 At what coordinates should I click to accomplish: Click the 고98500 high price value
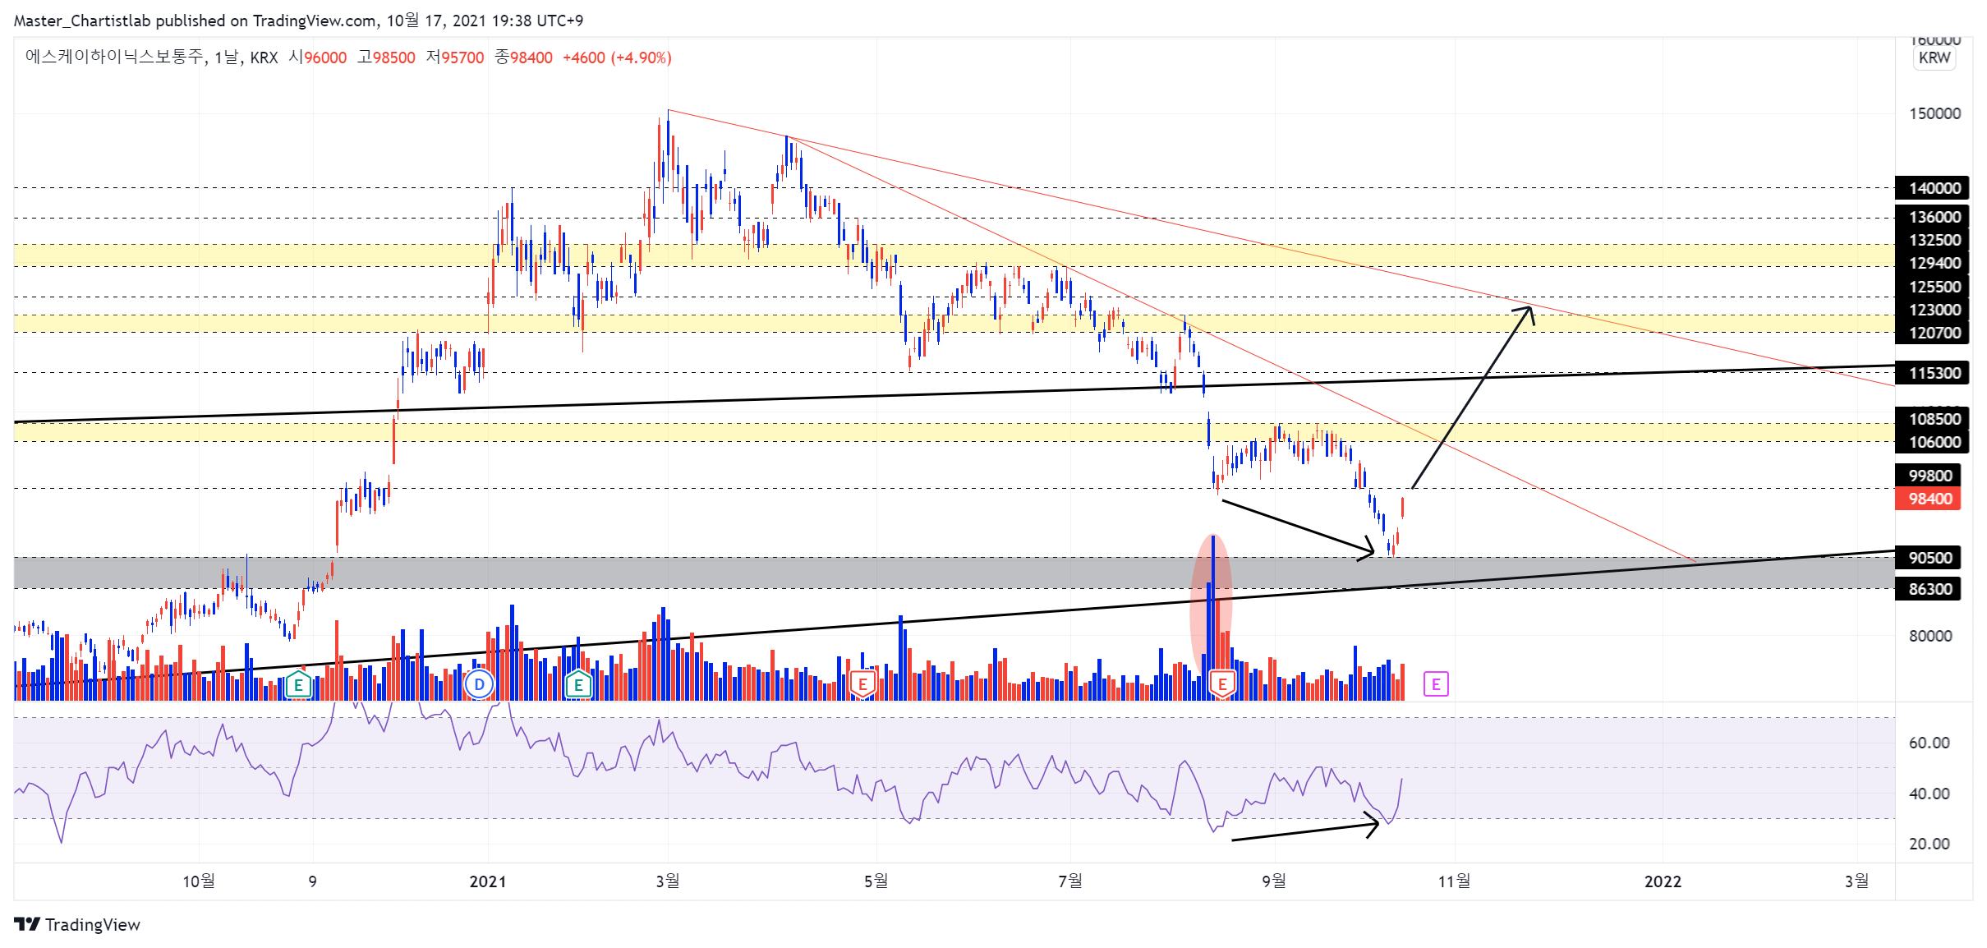[x=386, y=58]
